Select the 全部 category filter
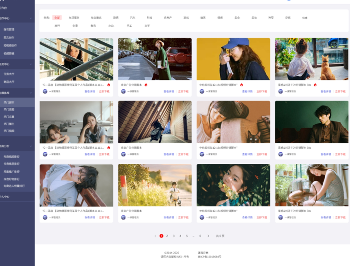The image size is (350, 266). tap(57, 18)
